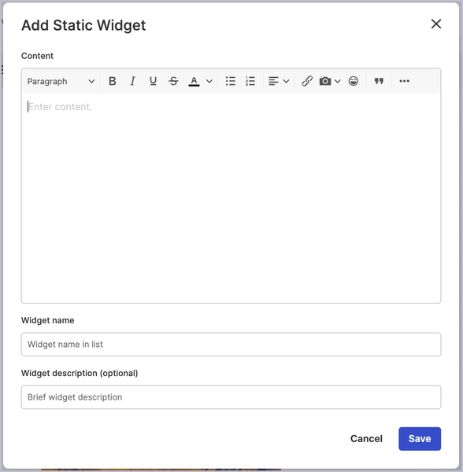Click the text alignment icon
Image resolution: width=463 pixels, height=472 pixels.
pyautogui.click(x=273, y=81)
